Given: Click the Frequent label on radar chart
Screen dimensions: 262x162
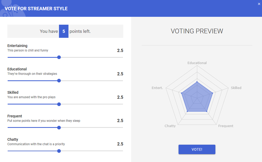Looking at the screenshot, I should pos(226,126).
